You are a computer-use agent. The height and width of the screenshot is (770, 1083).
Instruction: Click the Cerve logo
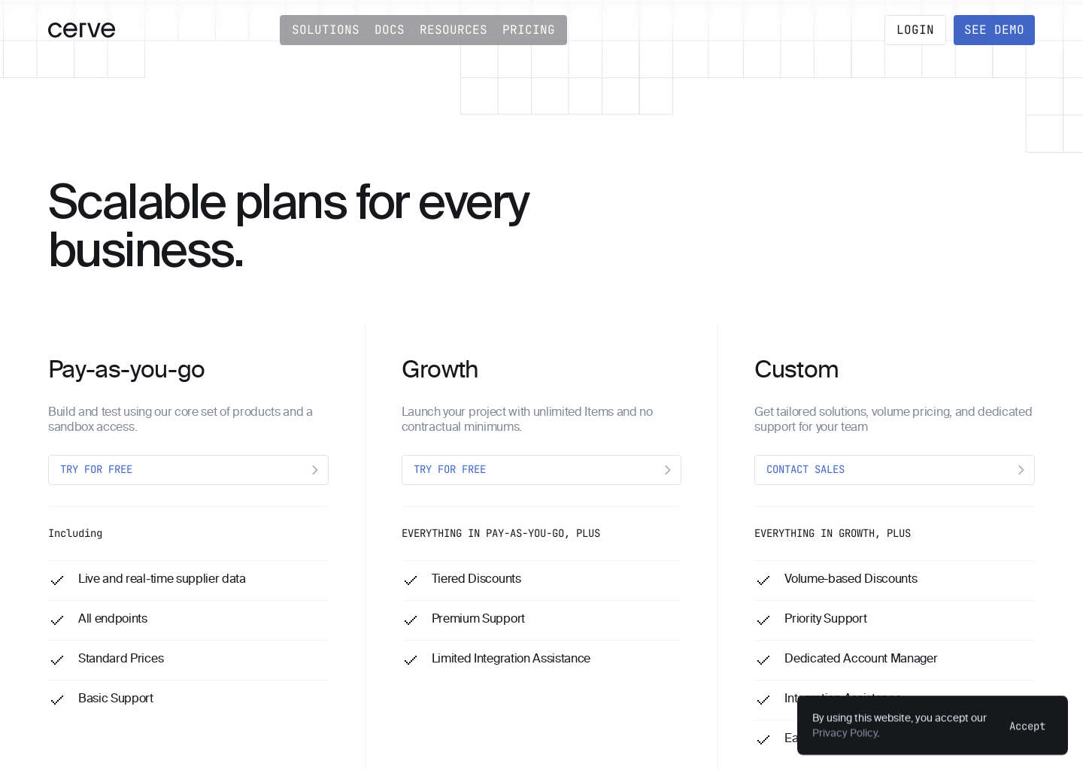[81, 30]
